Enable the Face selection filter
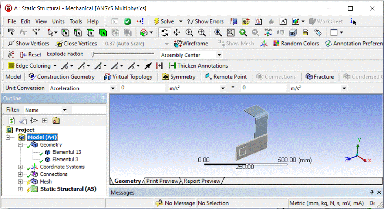 point(90,32)
